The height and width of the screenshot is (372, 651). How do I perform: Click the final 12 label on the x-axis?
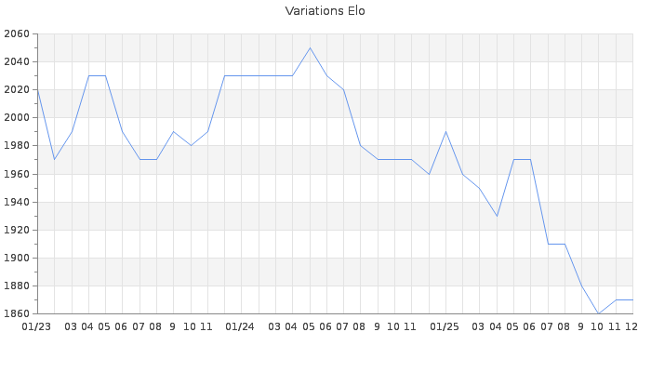pyautogui.click(x=631, y=326)
